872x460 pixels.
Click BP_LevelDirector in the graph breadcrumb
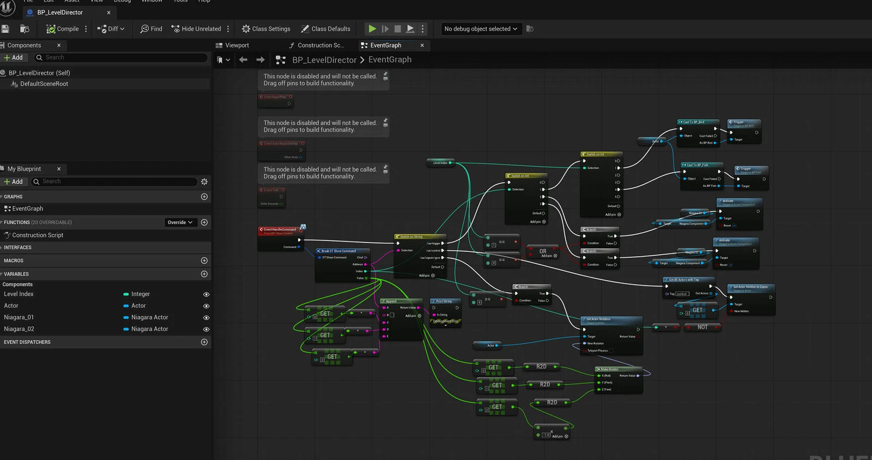(x=324, y=60)
